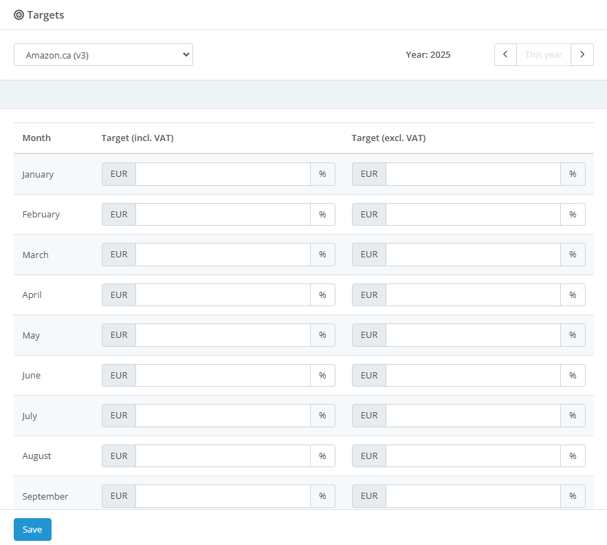Toggle percent for March target excl. VAT

[x=573, y=255]
